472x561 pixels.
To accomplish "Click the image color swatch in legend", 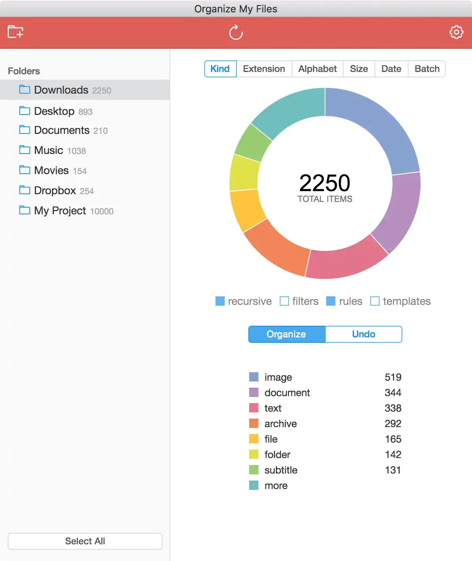I will (x=254, y=377).
